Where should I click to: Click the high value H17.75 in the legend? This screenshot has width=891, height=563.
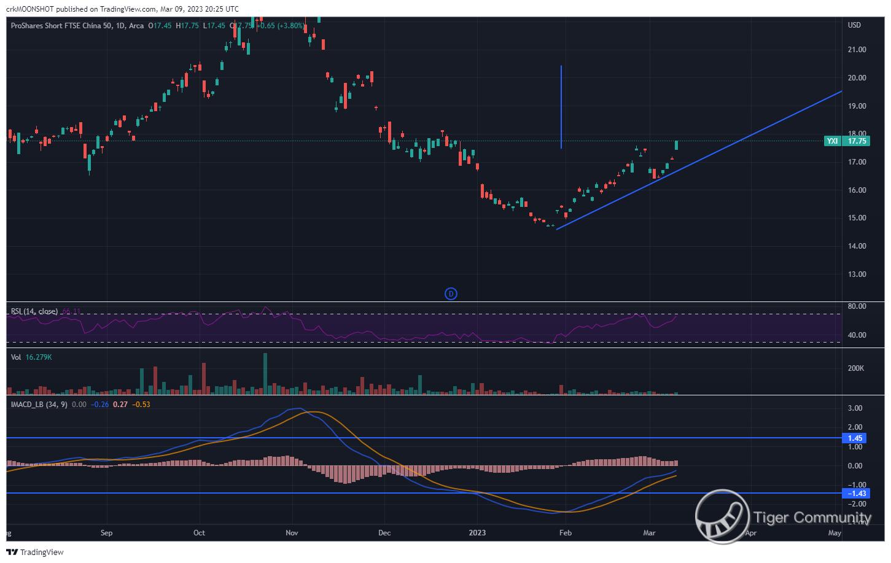tap(187, 26)
